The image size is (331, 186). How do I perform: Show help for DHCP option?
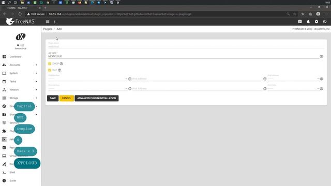pos(61,64)
